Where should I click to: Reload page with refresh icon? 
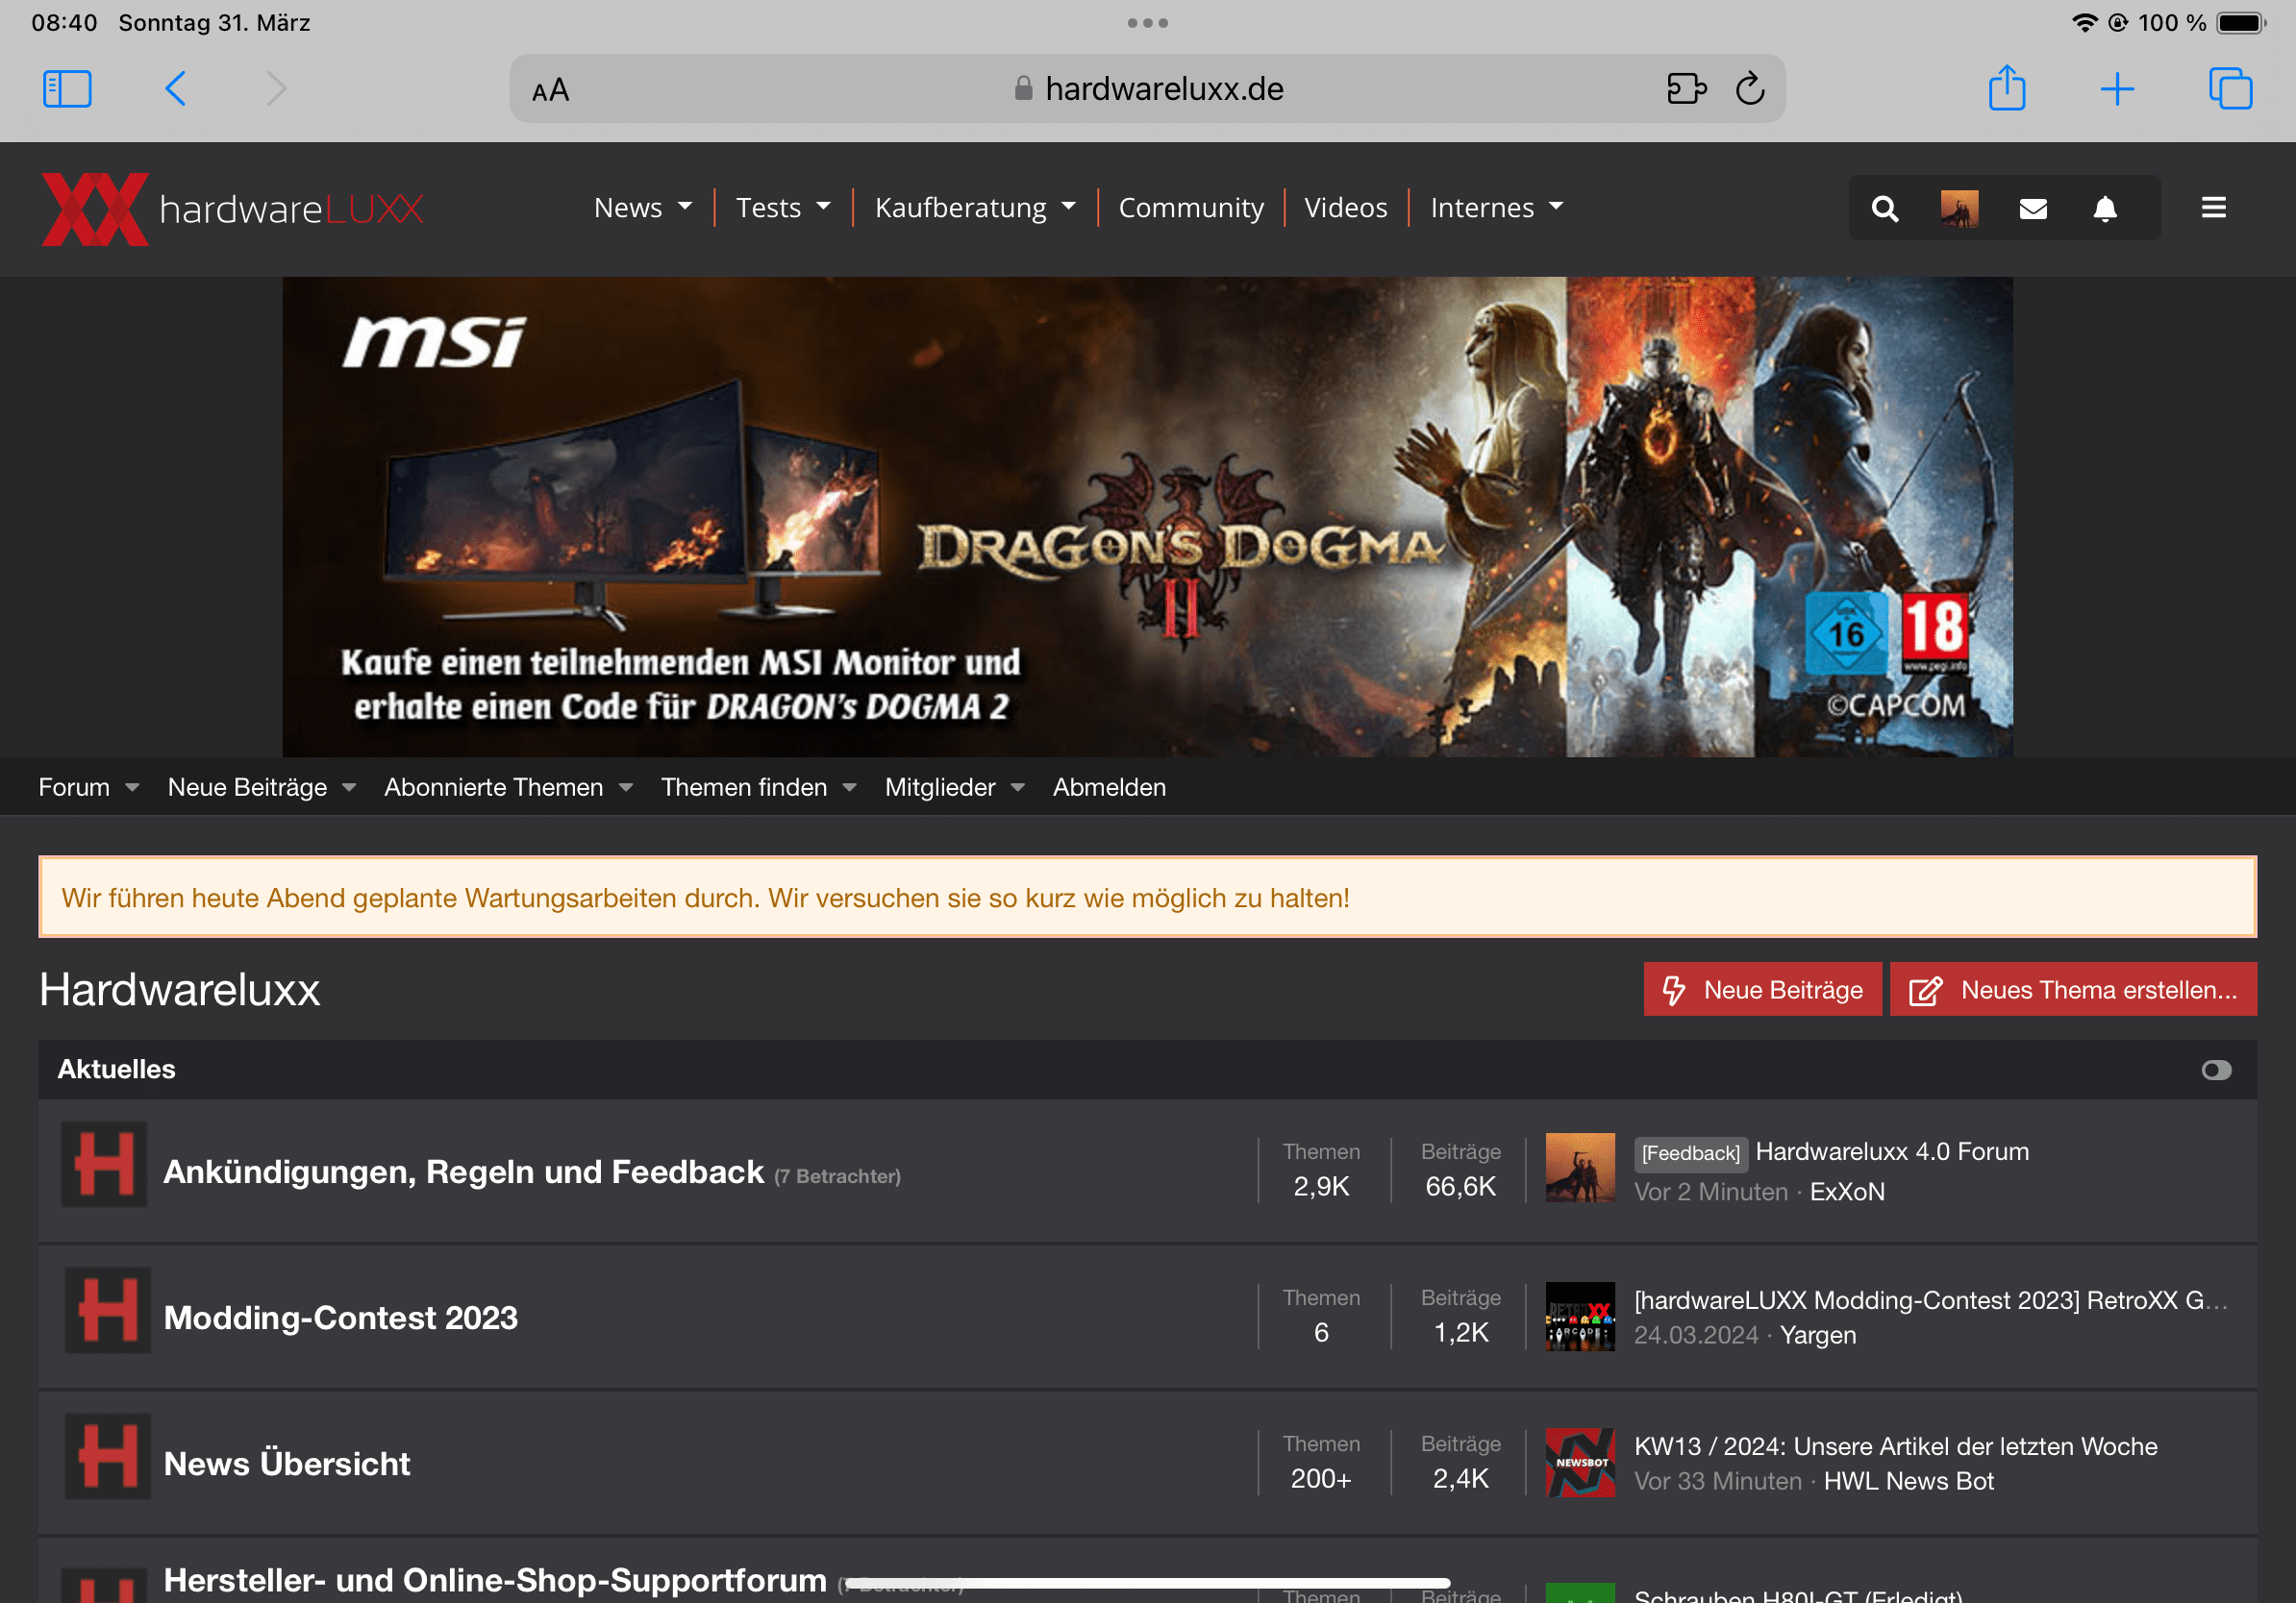pyautogui.click(x=1749, y=89)
